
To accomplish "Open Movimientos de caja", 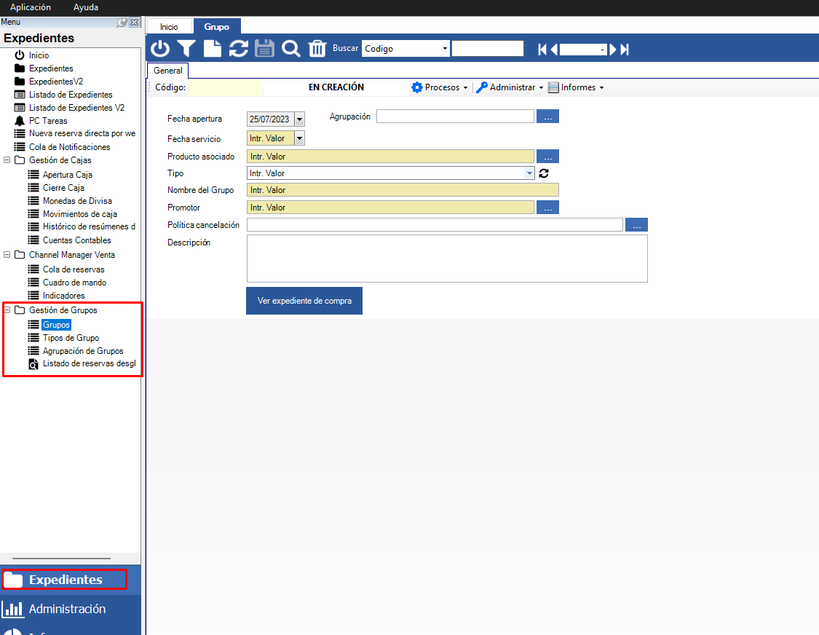I will [x=80, y=214].
